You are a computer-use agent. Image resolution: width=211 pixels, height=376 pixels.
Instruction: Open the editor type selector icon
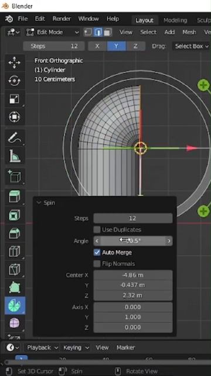(12, 32)
